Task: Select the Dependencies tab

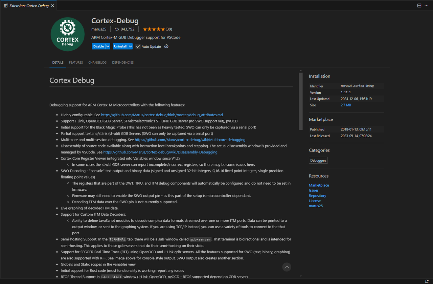Action: (x=123, y=63)
